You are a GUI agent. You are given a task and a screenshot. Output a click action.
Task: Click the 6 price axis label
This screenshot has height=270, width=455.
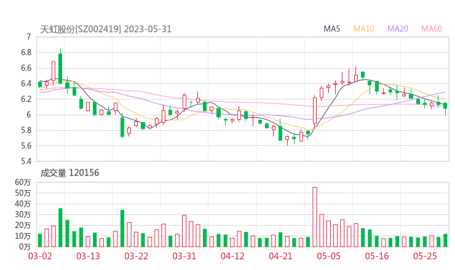pos(28,115)
